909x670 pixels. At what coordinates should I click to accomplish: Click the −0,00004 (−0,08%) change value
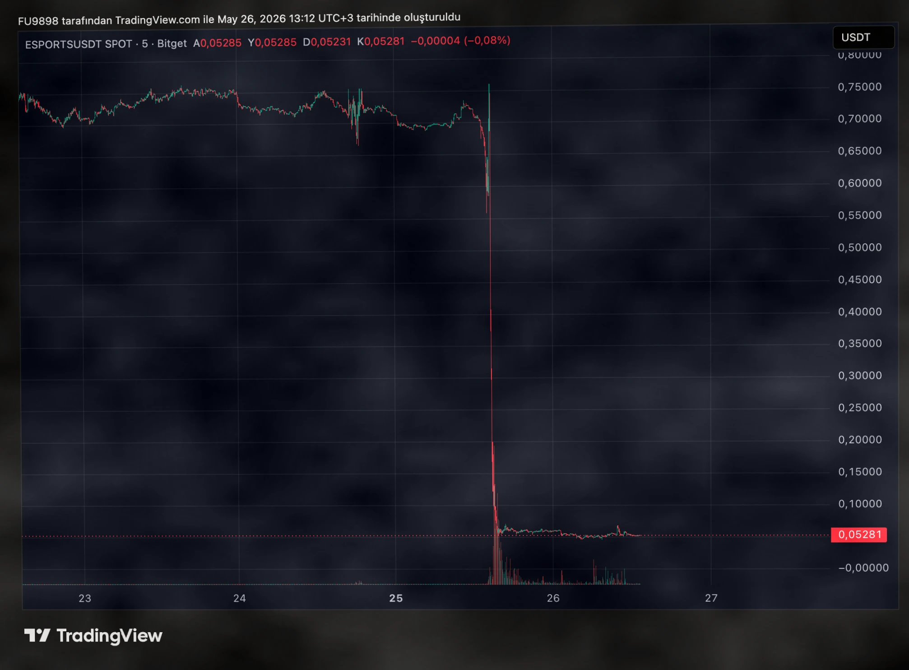click(460, 41)
